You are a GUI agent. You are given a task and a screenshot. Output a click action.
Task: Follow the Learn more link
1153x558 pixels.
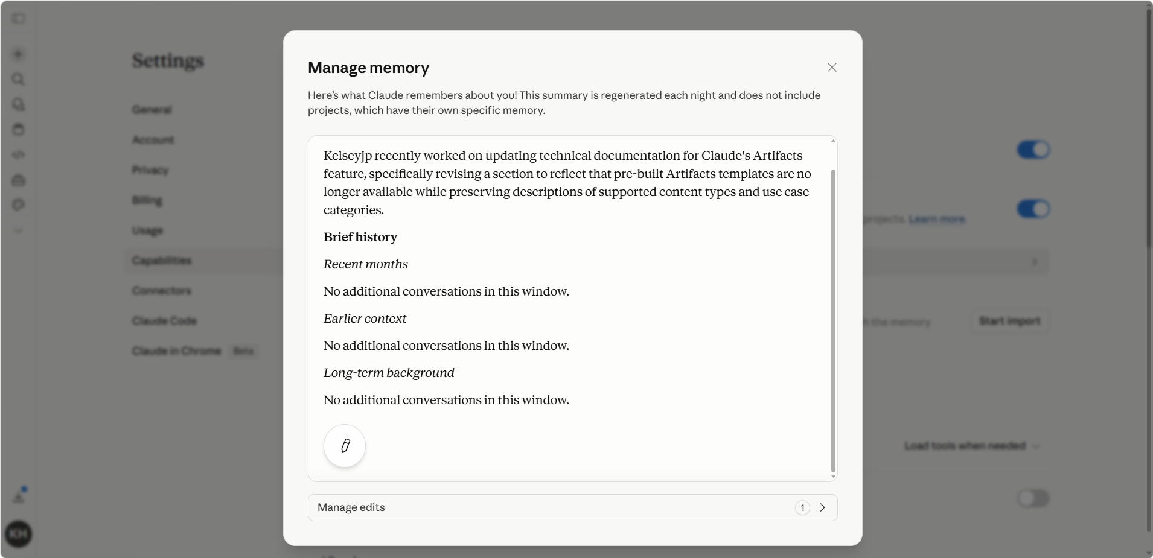(x=936, y=219)
